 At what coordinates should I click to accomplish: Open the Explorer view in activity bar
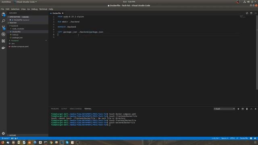click(x=3, y=14)
